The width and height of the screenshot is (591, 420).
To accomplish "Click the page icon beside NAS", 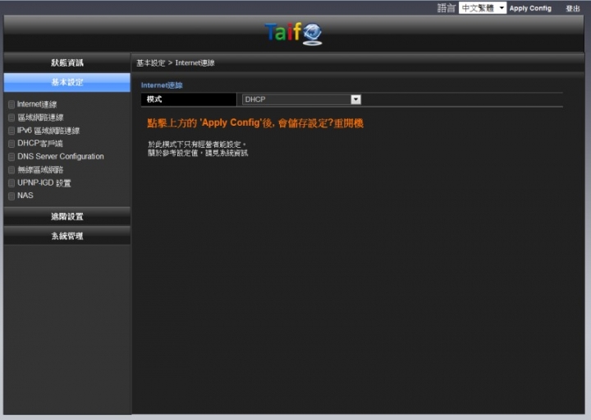I will (11, 196).
